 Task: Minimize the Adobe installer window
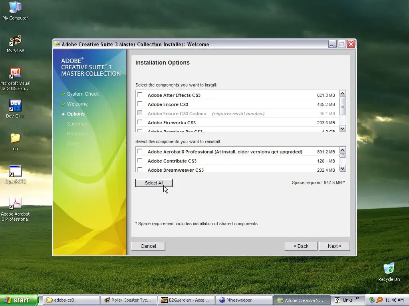click(332, 44)
